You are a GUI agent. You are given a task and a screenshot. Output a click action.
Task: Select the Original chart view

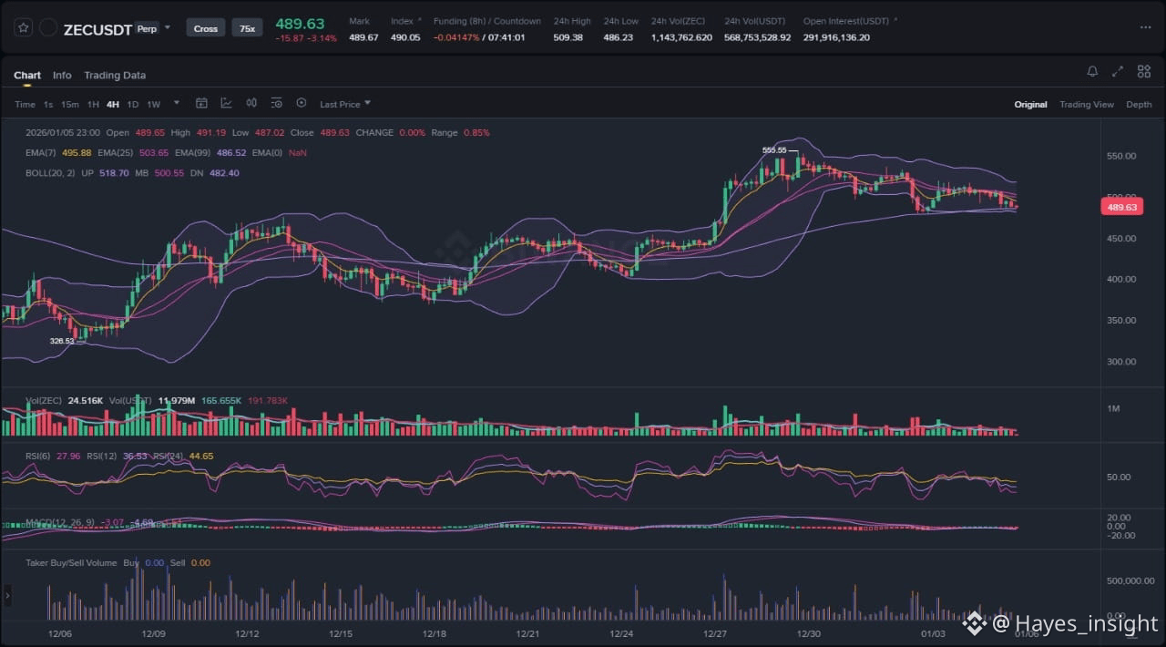click(x=1030, y=104)
